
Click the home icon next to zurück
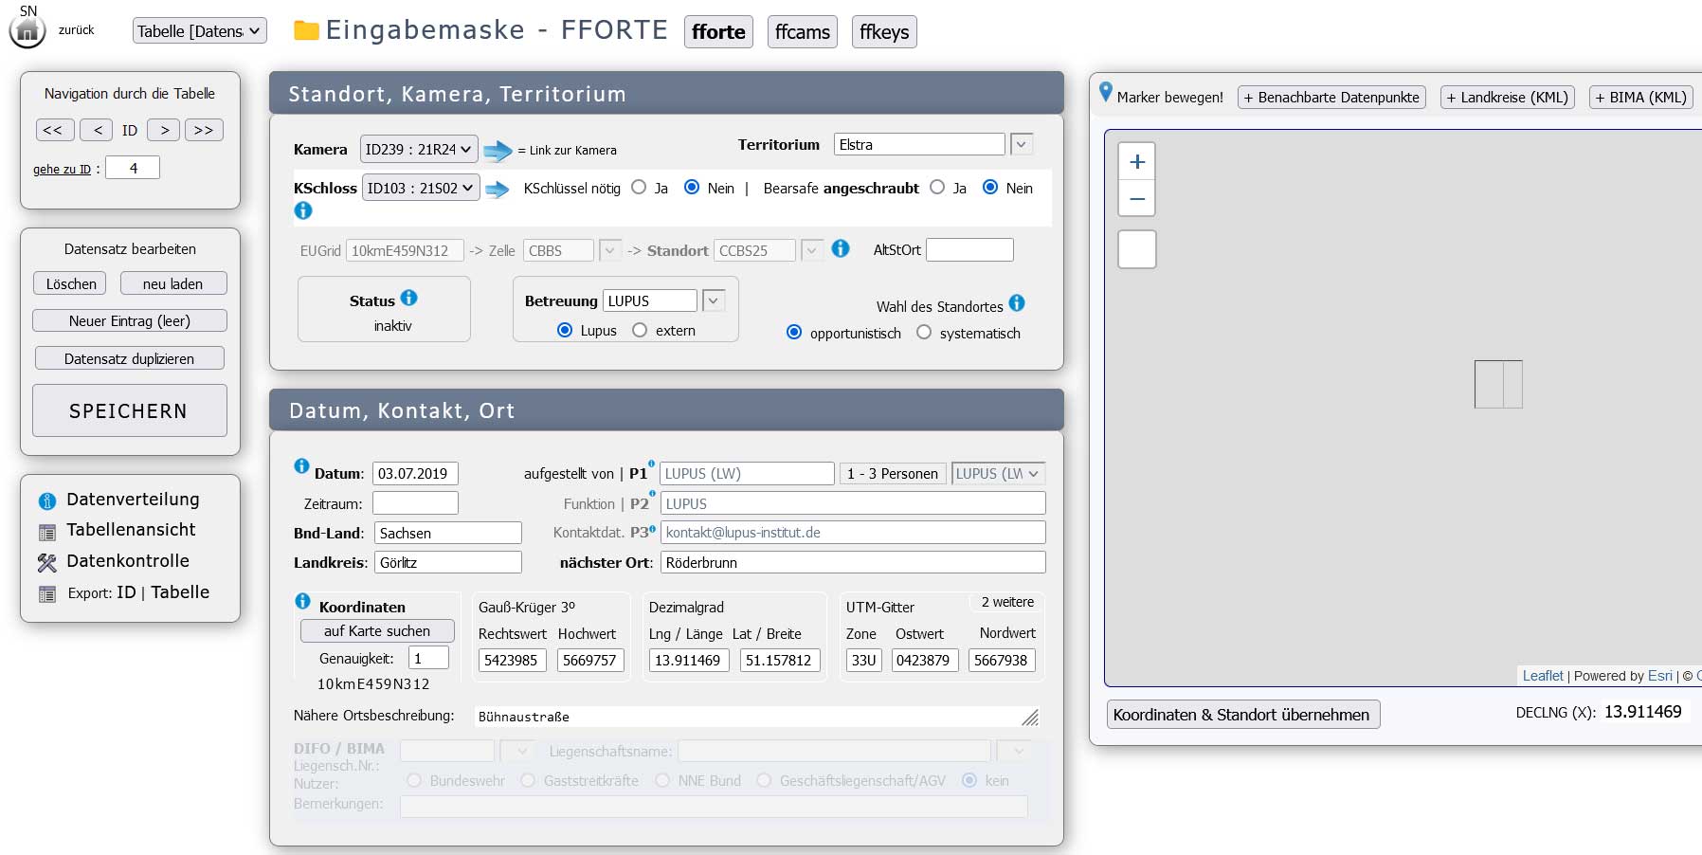point(27,32)
